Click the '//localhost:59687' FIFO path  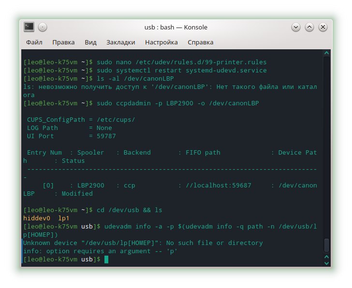click(219, 186)
